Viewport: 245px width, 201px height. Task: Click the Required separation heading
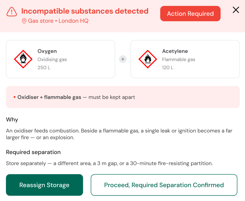tap(33, 152)
